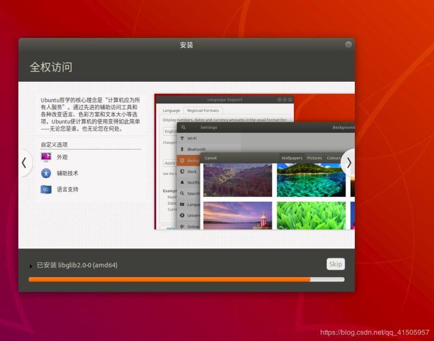Image resolution: width=434 pixels, height=341 pixels.
Task: Go back to the previous slide
Action: 24,162
